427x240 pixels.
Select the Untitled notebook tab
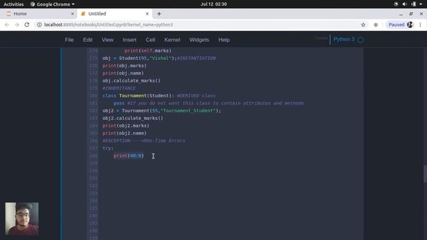114,13
